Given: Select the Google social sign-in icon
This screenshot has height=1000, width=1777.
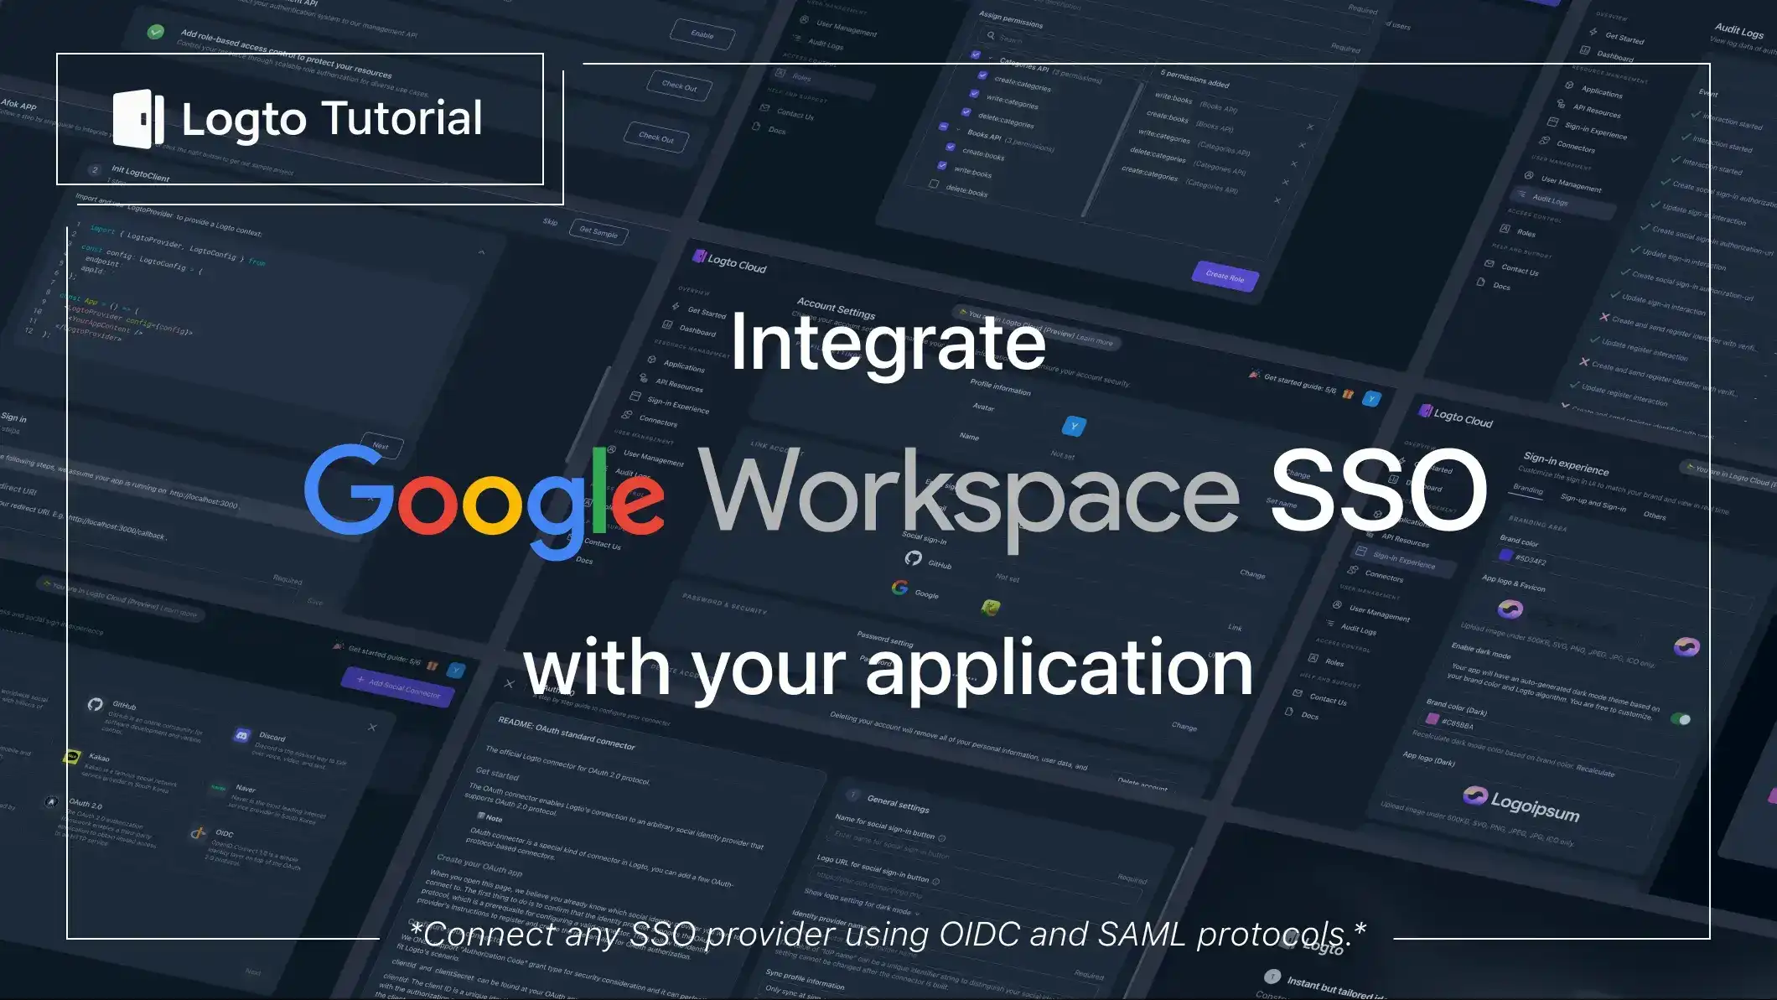Looking at the screenshot, I should point(900,588).
